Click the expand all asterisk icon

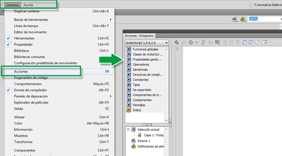pos(238,42)
